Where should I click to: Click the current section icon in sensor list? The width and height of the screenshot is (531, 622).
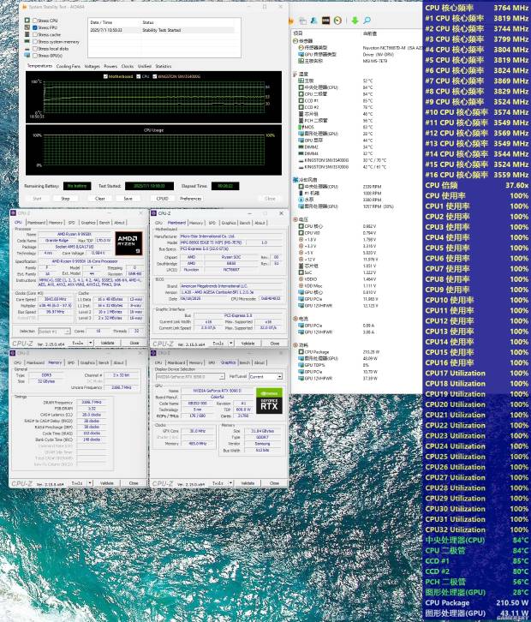point(295,319)
